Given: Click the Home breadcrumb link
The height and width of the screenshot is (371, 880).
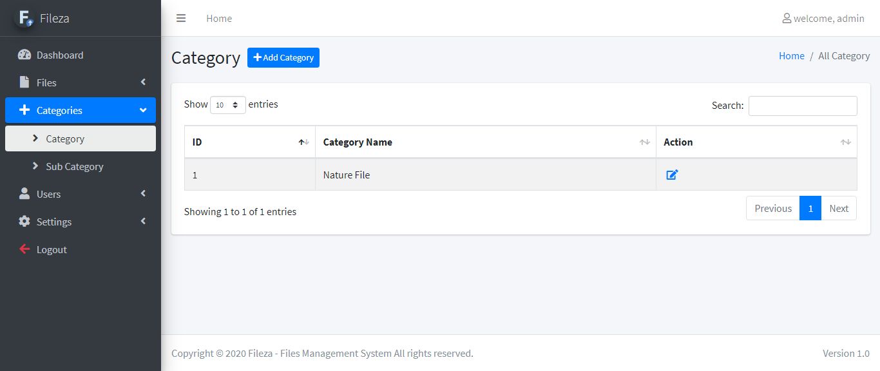Looking at the screenshot, I should pyautogui.click(x=791, y=56).
